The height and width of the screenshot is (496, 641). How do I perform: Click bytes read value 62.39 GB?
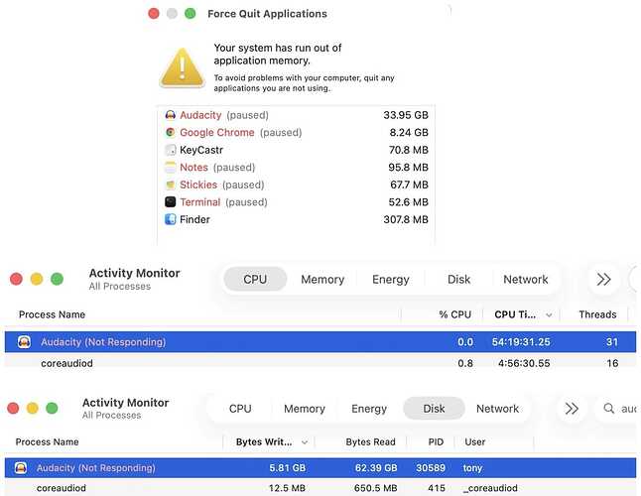[376, 467]
